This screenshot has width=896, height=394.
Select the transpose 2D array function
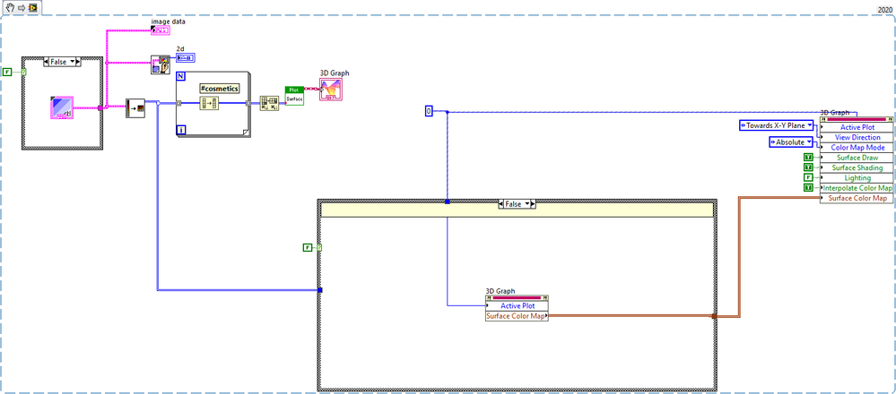coord(269,103)
